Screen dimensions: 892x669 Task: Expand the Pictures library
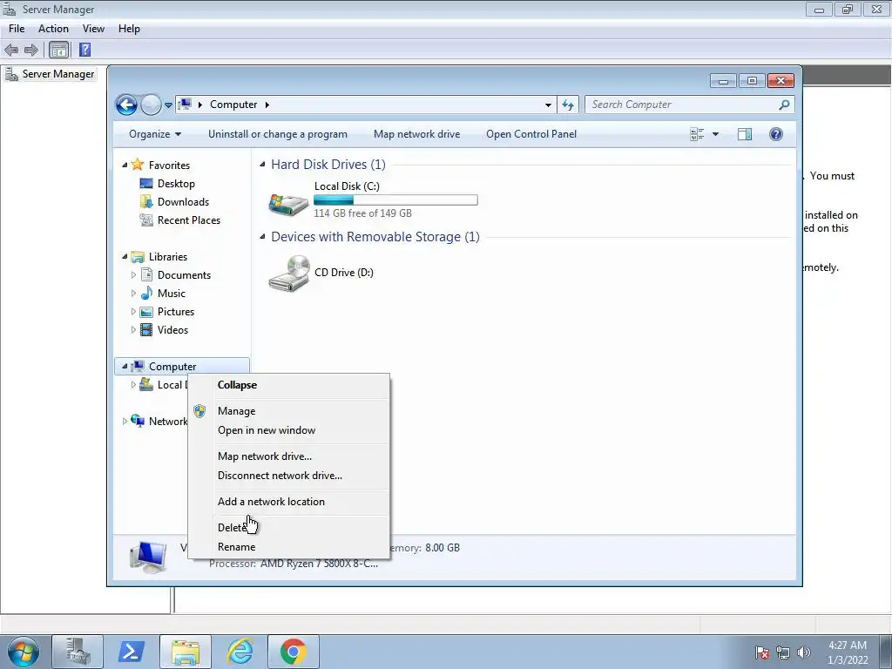click(x=133, y=312)
